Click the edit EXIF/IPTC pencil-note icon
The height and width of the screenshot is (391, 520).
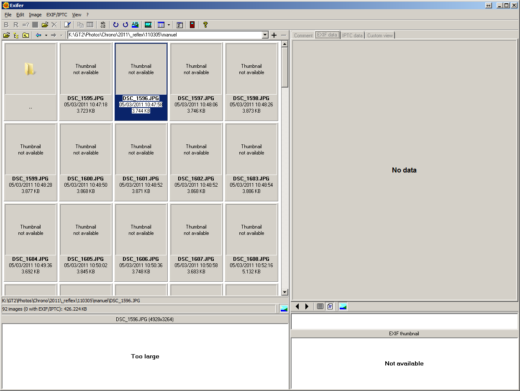(67, 25)
